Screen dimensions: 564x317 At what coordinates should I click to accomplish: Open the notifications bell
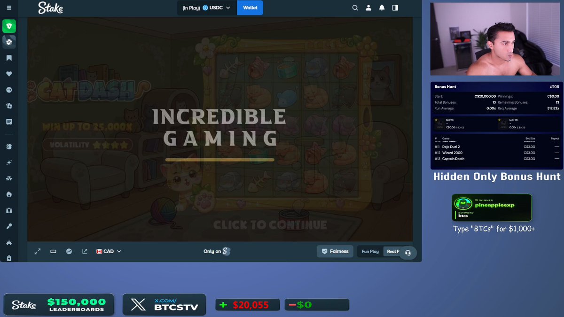382,8
